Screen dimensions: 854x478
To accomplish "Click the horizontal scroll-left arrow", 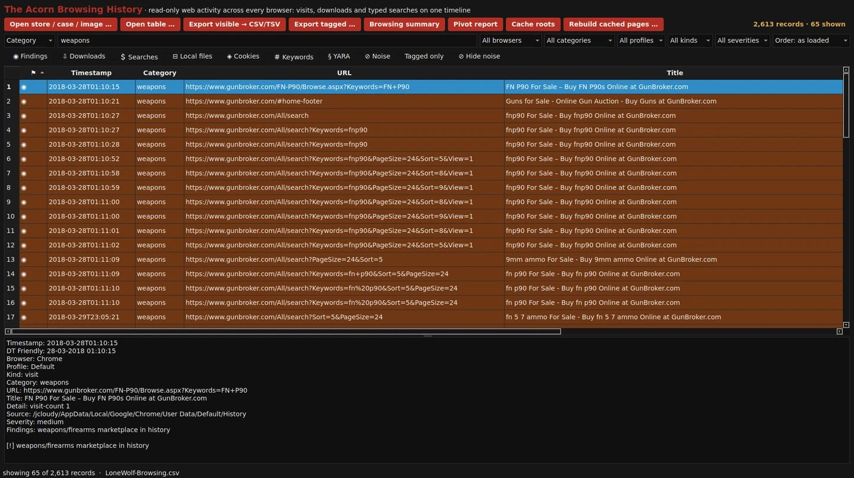I will (8, 332).
